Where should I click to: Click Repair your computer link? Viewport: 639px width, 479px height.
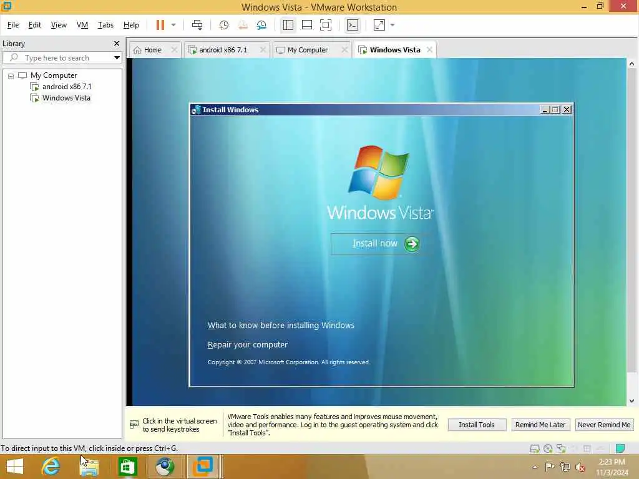(247, 344)
